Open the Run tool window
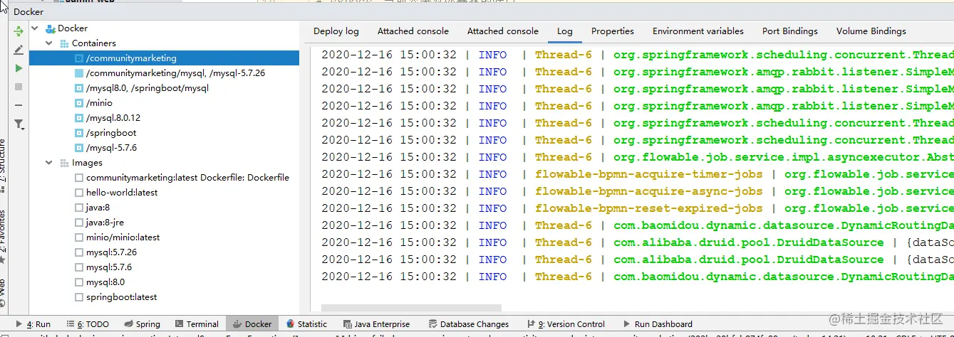The image size is (954, 337). tap(33, 324)
